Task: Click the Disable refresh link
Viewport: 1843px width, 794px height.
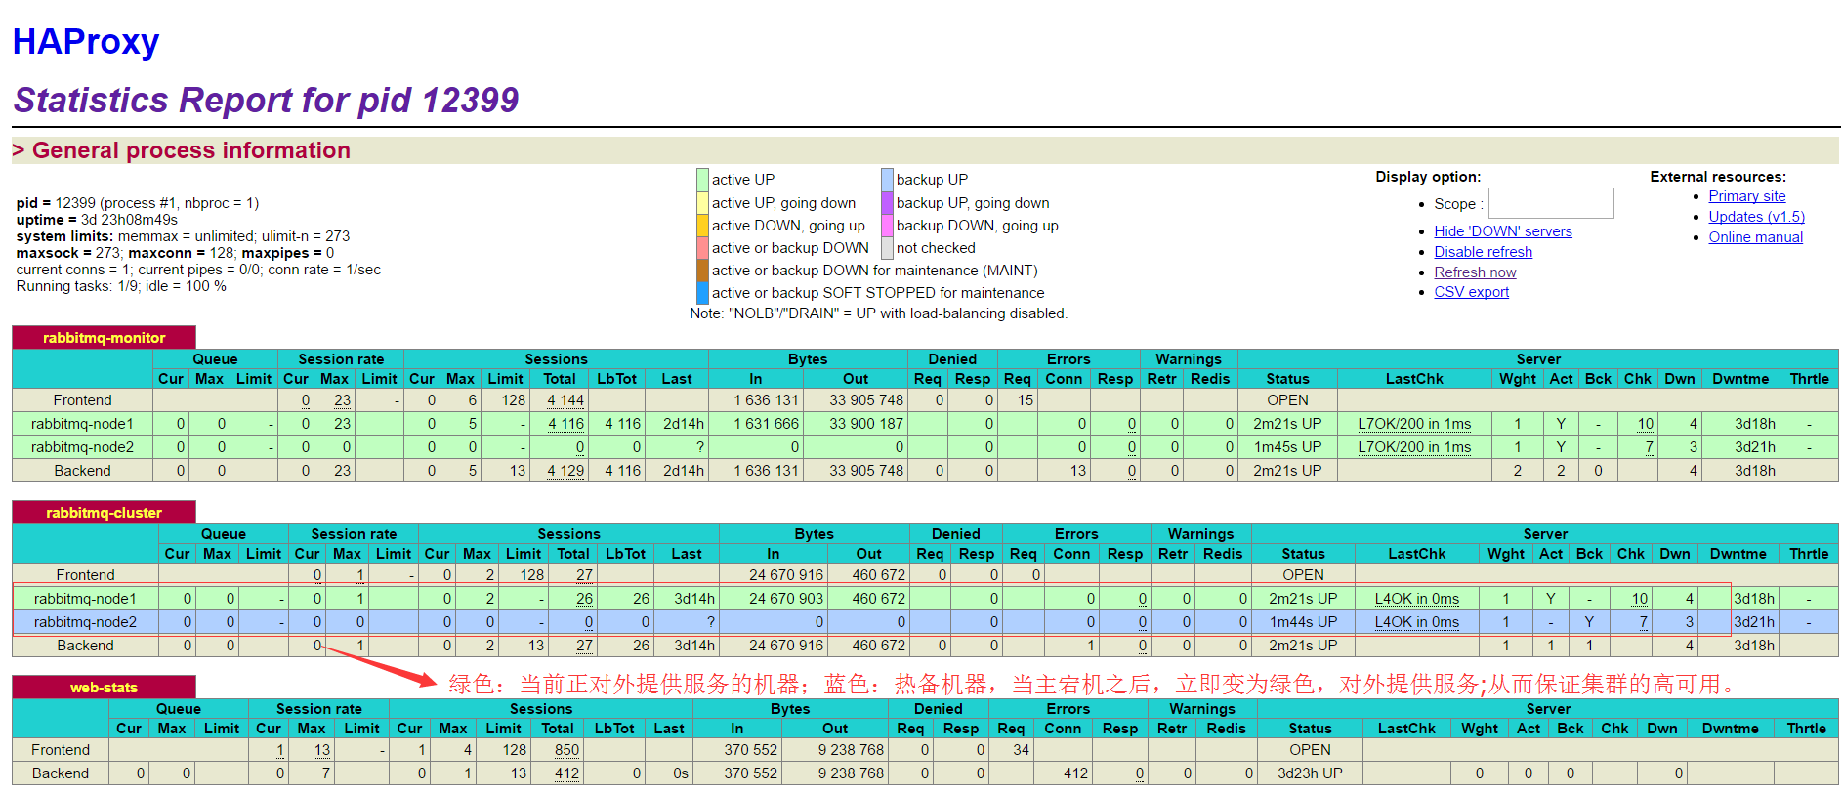Action: tap(1483, 252)
